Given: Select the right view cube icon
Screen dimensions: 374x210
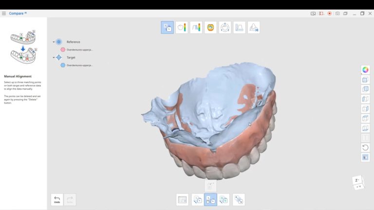Looking at the screenshot, I should tap(365, 109).
